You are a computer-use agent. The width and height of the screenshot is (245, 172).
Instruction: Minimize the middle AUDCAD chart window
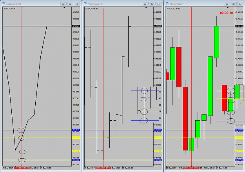(x=145, y=4)
